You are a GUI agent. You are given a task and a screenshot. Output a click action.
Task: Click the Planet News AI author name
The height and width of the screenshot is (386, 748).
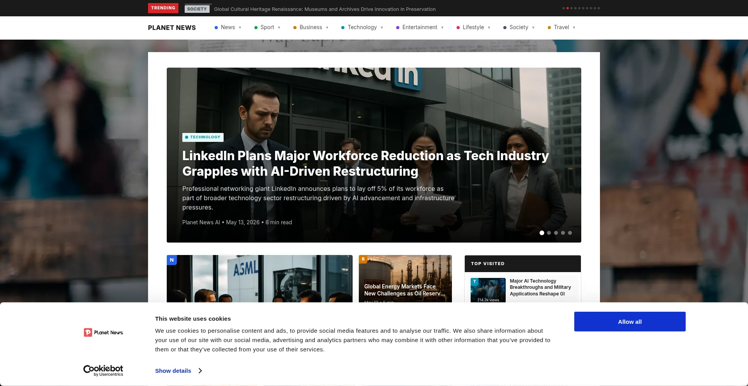201,222
